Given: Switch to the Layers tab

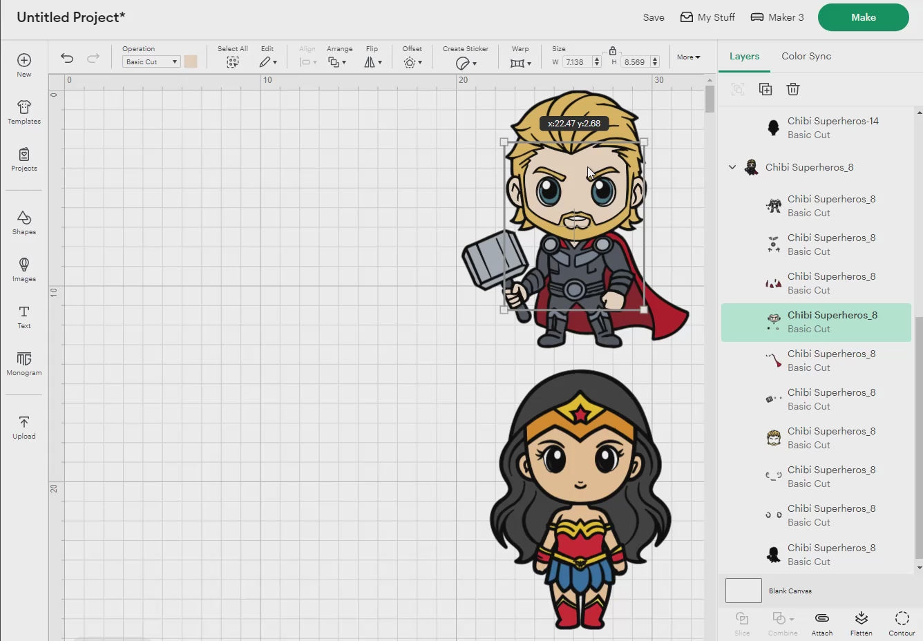Looking at the screenshot, I should point(744,56).
